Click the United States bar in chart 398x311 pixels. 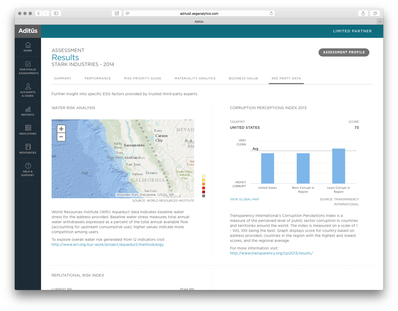tap(268, 168)
